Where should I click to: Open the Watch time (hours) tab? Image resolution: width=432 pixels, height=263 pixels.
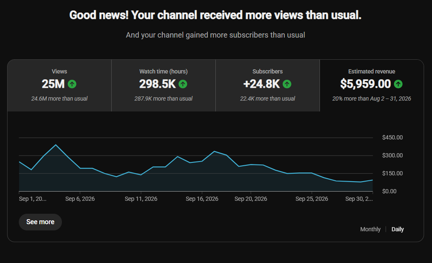coord(164,86)
